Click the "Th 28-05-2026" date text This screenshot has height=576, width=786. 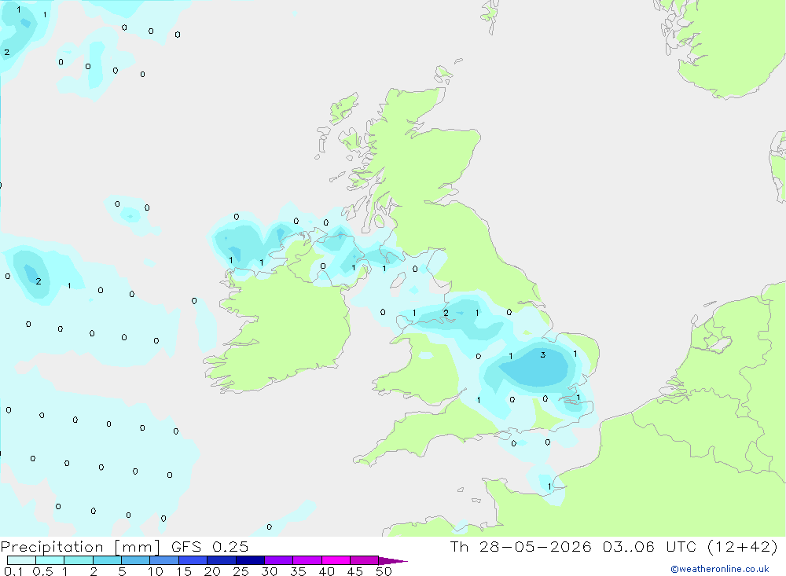[x=521, y=546]
